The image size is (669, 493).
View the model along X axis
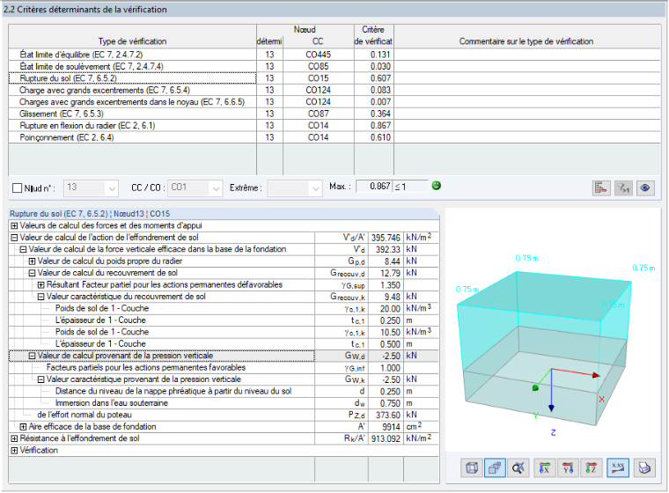click(544, 467)
